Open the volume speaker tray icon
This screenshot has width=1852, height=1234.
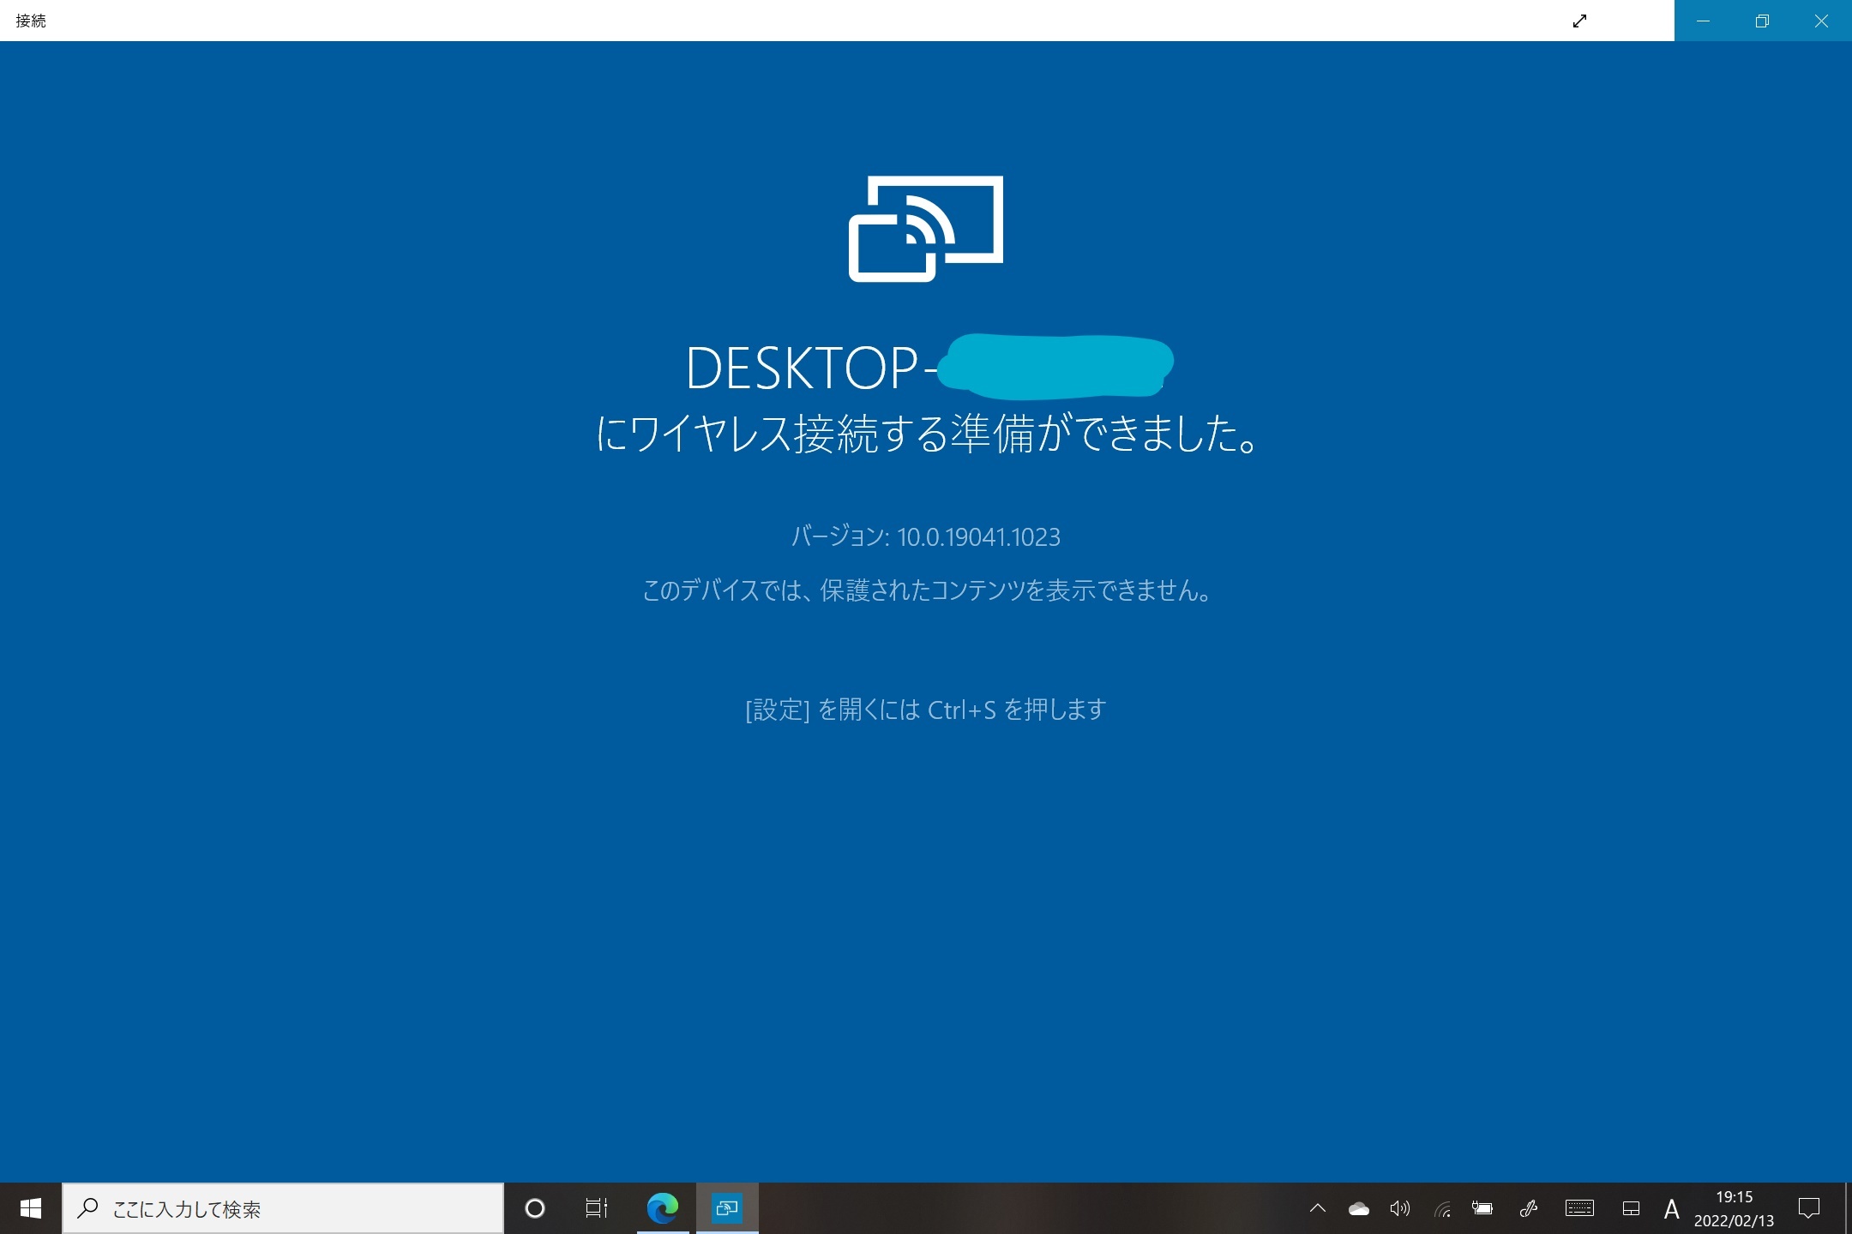click(1399, 1209)
